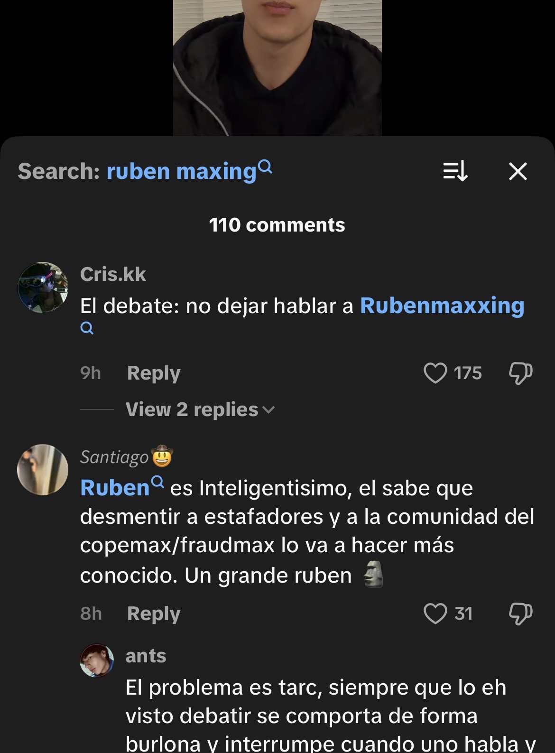
Task: Open the Rubenmaxxing highlighted search link
Action: [442, 306]
